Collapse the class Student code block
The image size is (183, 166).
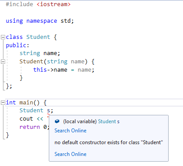click(3, 37)
